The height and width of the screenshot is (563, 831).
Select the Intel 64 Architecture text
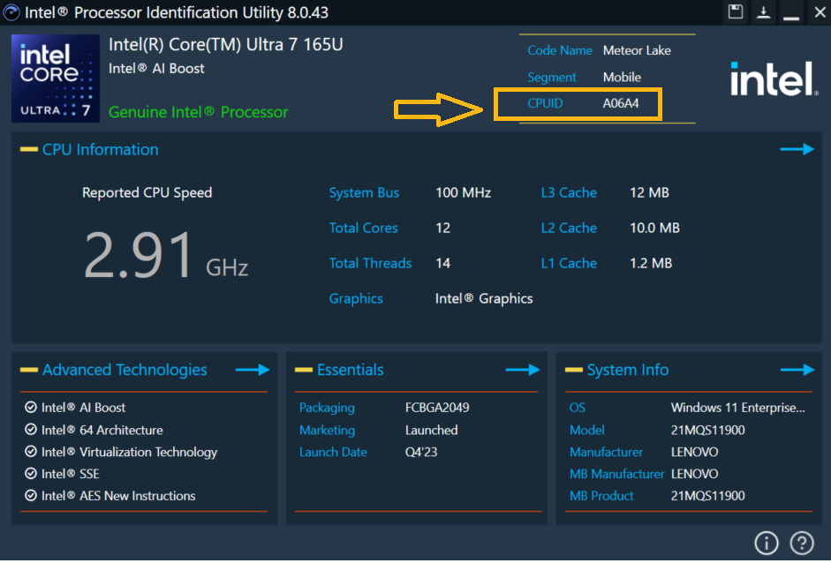pos(102,430)
